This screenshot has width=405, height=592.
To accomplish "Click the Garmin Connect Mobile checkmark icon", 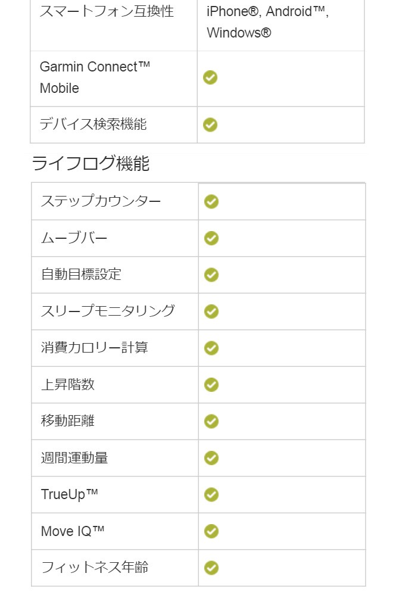I will [x=210, y=77].
